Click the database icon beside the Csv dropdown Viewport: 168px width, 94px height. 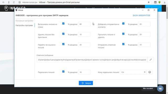click(x=150, y=72)
